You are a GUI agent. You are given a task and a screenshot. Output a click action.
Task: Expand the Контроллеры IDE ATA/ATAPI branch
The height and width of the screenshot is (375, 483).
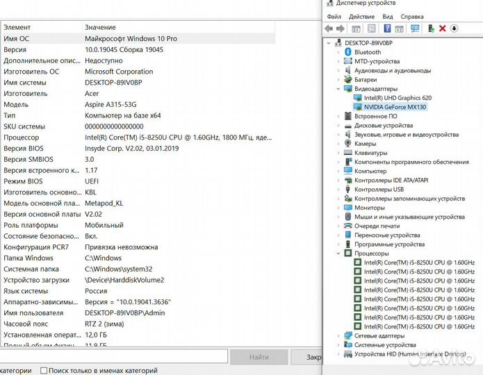click(x=338, y=180)
